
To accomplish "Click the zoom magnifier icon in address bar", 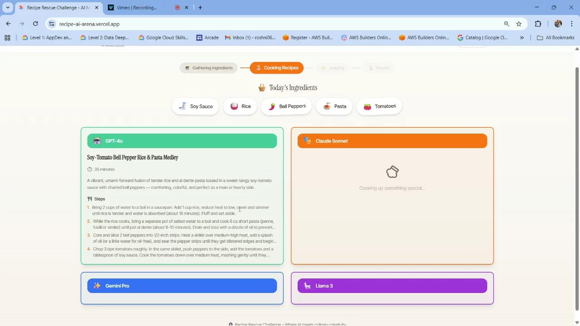I will click(507, 24).
